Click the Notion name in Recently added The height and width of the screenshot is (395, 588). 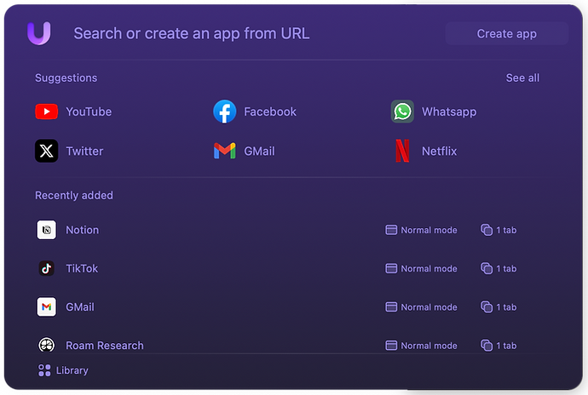click(x=83, y=230)
